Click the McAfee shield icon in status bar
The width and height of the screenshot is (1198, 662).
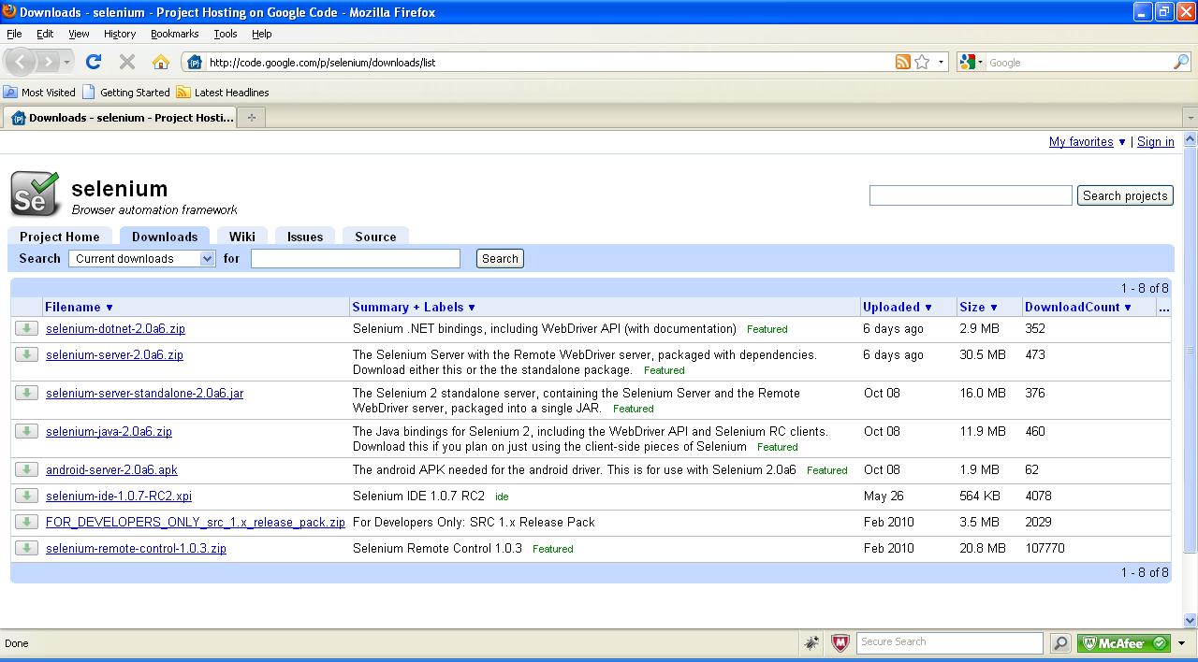840,643
